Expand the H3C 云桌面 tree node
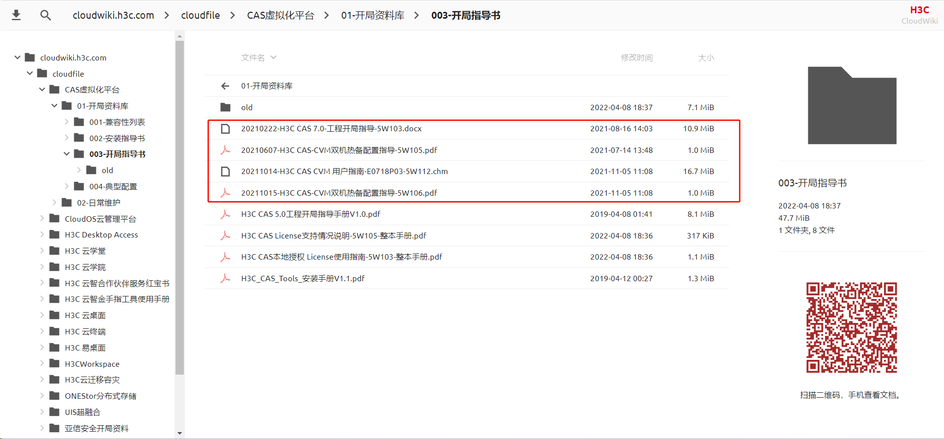Image resolution: width=944 pixels, height=439 pixels. [x=42, y=315]
